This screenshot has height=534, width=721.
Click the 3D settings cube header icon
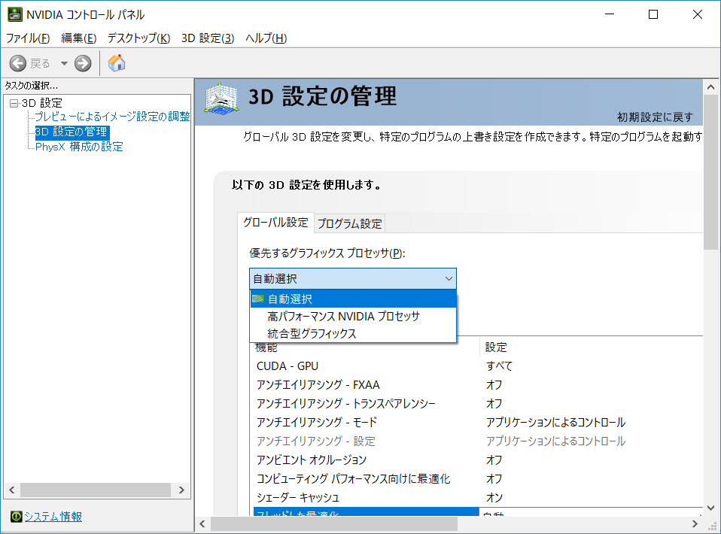tap(221, 99)
